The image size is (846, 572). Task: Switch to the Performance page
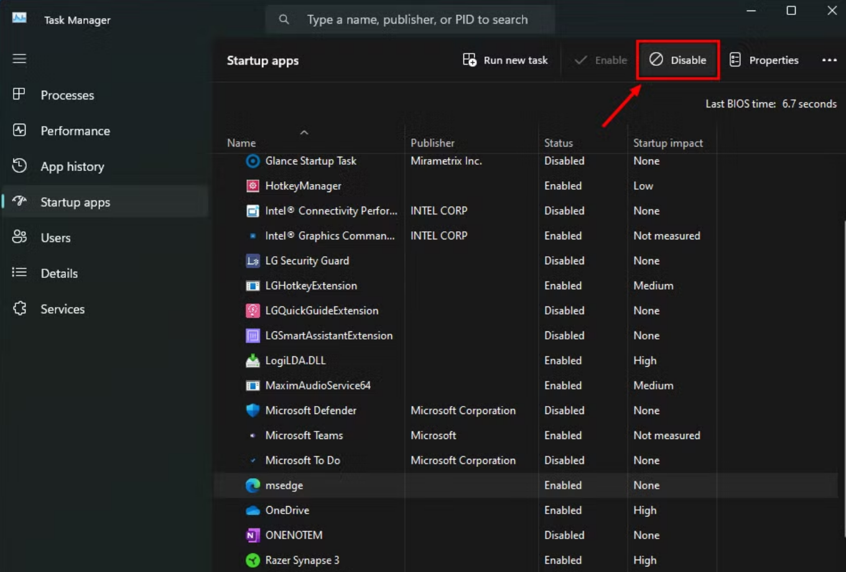coord(106,131)
